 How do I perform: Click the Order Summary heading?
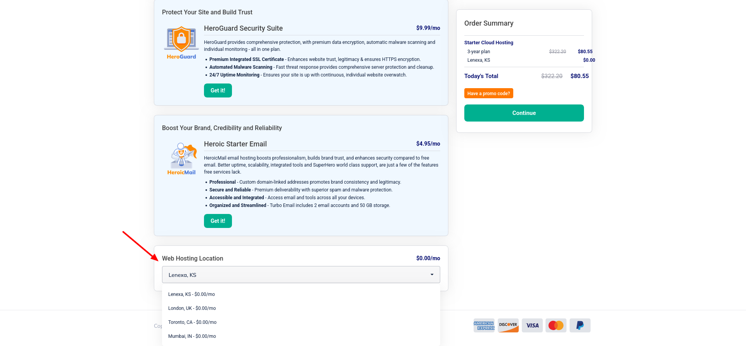point(489,23)
